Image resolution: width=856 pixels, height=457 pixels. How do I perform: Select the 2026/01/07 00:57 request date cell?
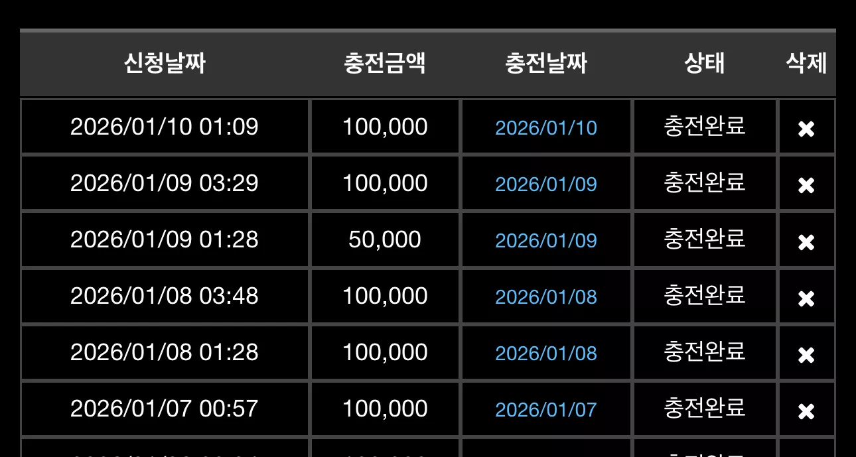165,409
